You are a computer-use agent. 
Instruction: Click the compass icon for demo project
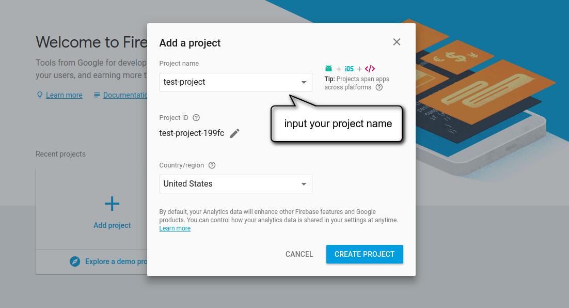click(x=75, y=261)
